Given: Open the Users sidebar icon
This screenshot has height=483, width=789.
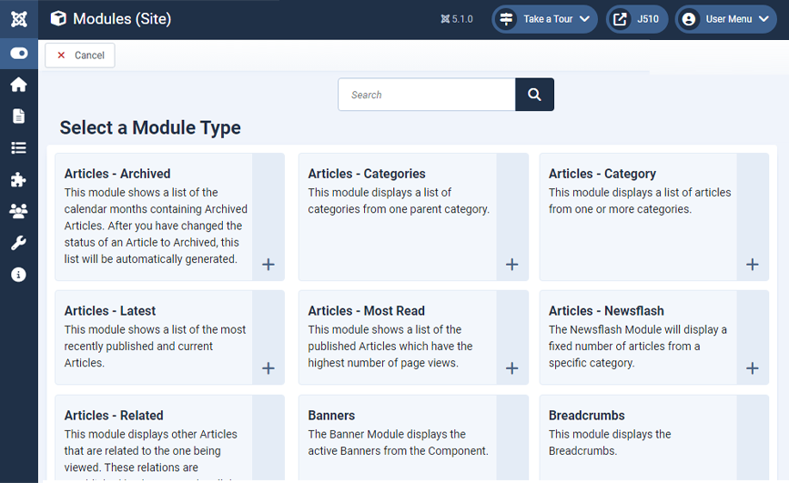Looking at the screenshot, I should (x=18, y=211).
